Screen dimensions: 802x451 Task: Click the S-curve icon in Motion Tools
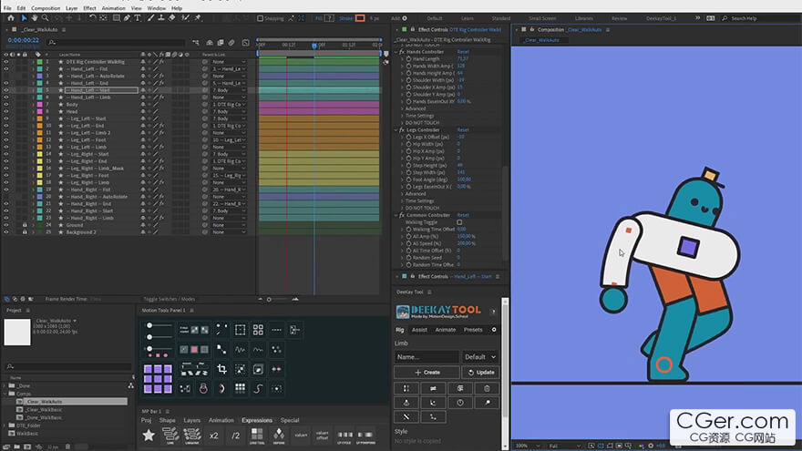click(258, 389)
